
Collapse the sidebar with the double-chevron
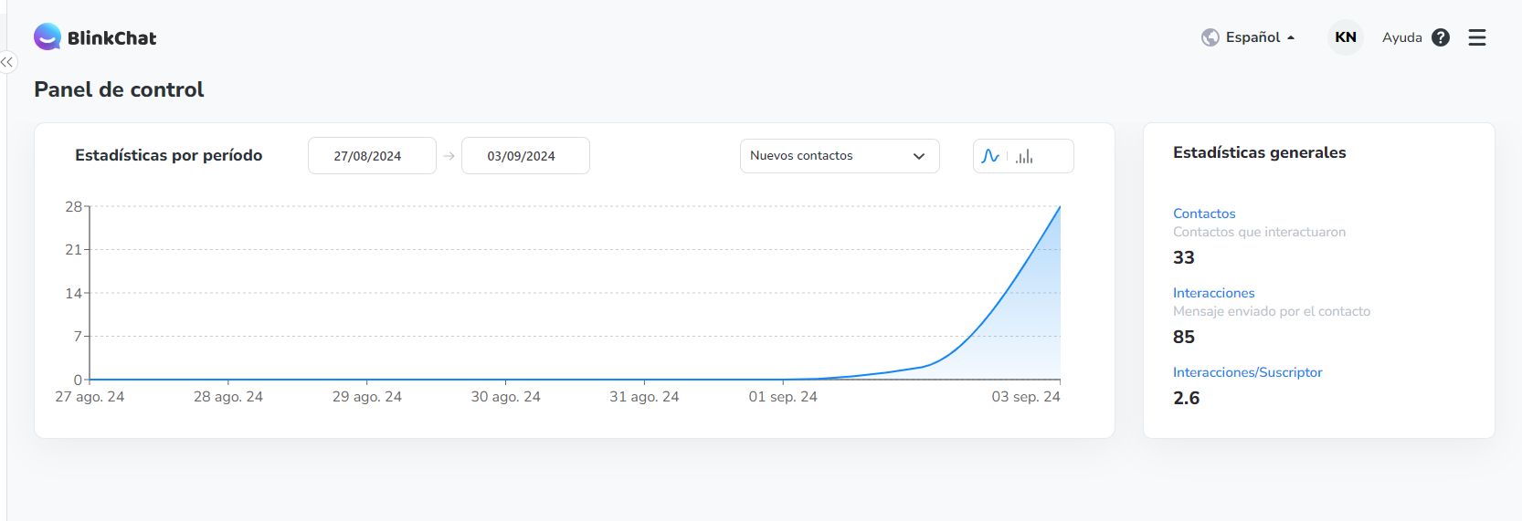click(x=7, y=62)
